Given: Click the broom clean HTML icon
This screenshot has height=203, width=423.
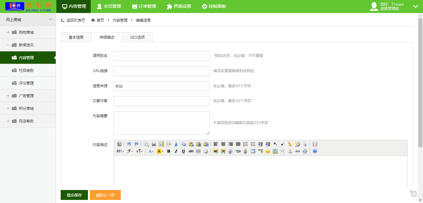Looking at the screenshot, I should [290, 144].
